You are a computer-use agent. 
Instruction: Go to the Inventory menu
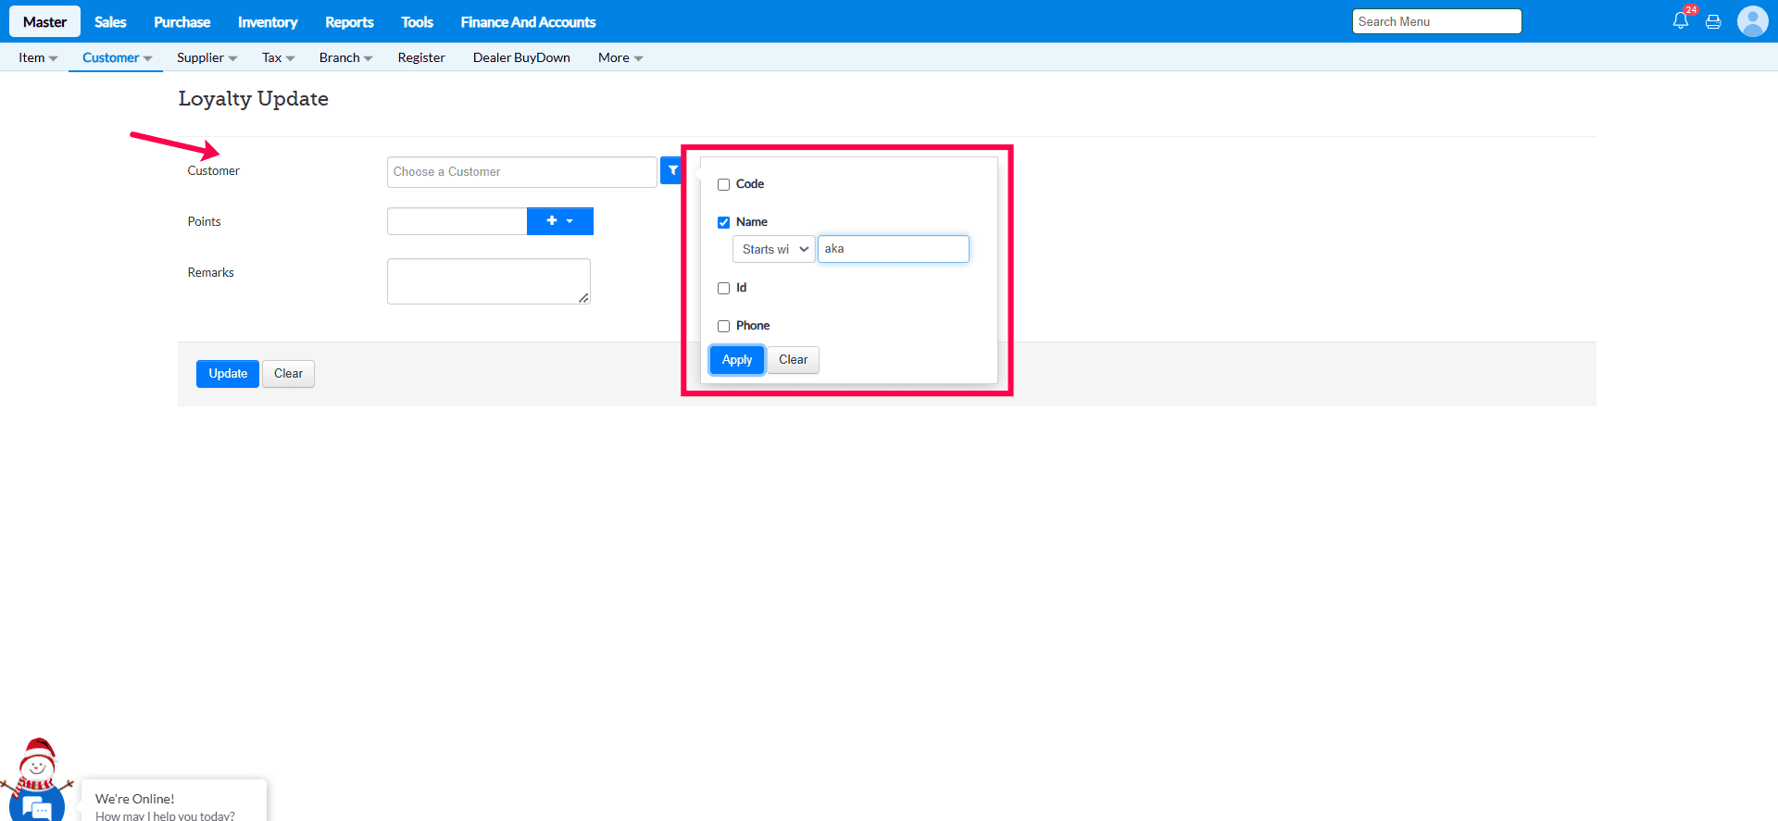click(x=268, y=21)
